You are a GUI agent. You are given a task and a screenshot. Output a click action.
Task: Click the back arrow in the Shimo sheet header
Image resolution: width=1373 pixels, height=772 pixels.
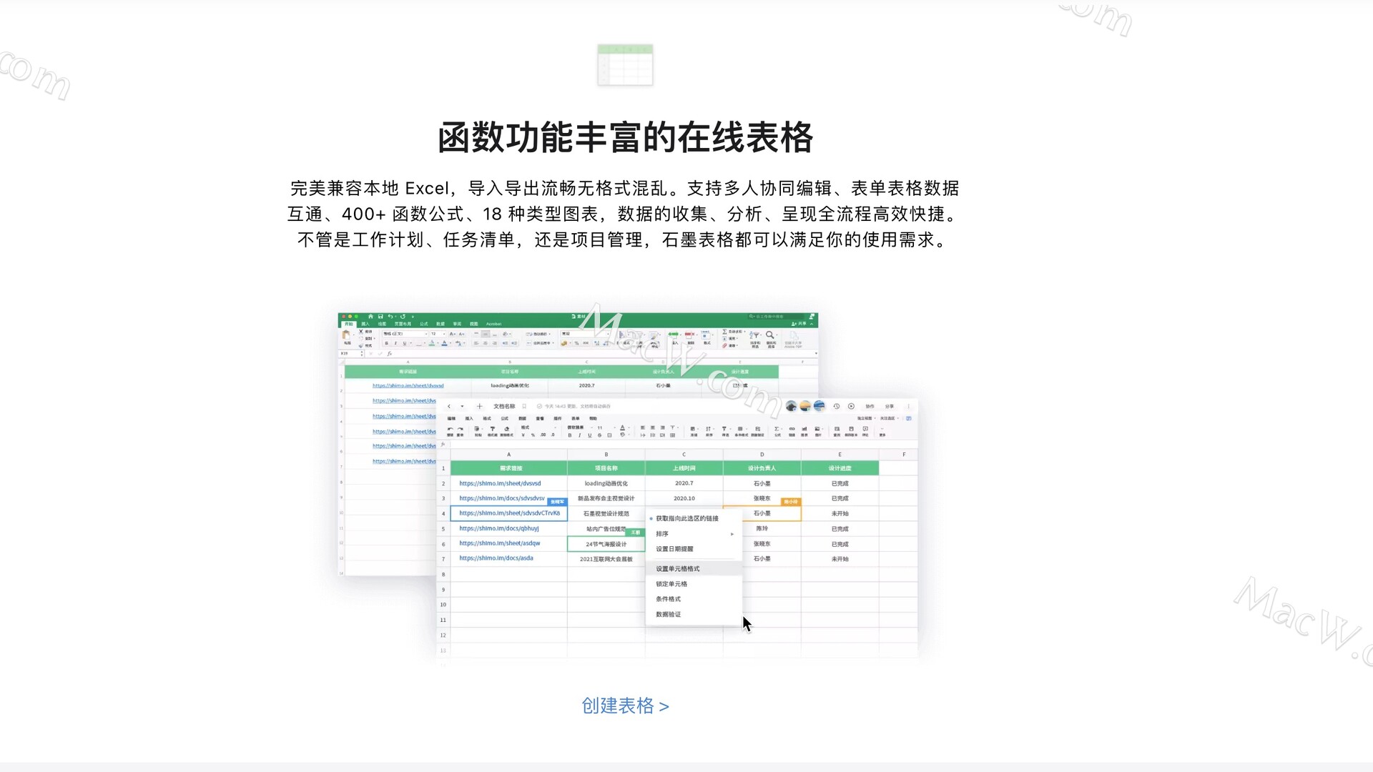(x=449, y=406)
